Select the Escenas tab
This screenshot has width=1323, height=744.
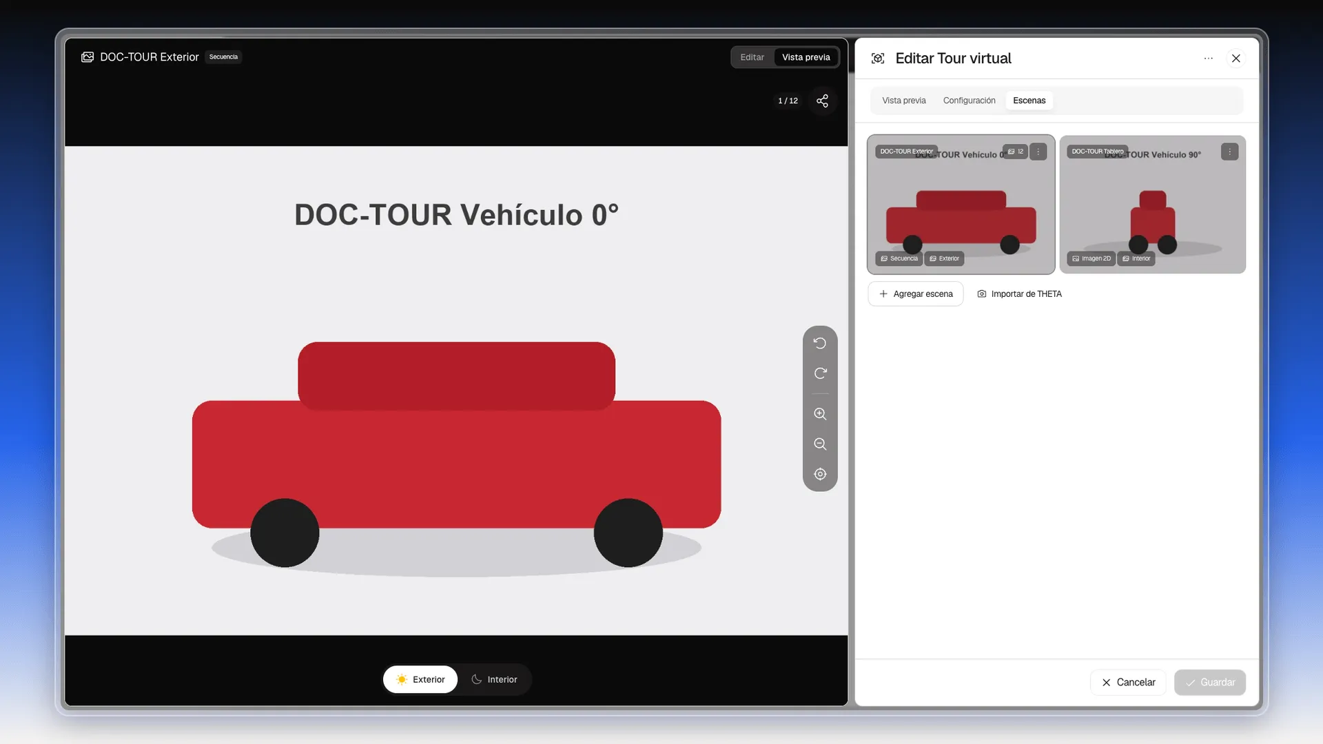(1029, 101)
